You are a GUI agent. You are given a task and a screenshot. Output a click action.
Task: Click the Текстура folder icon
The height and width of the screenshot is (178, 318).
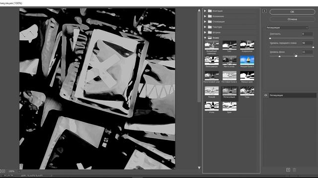(210, 27)
